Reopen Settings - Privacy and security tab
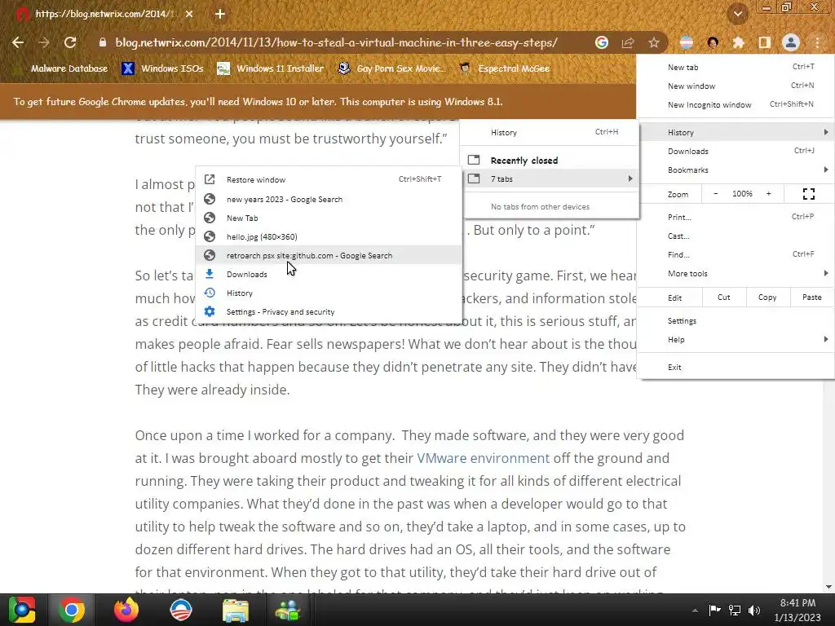This screenshot has height=626, width=835. pos(329,312)
